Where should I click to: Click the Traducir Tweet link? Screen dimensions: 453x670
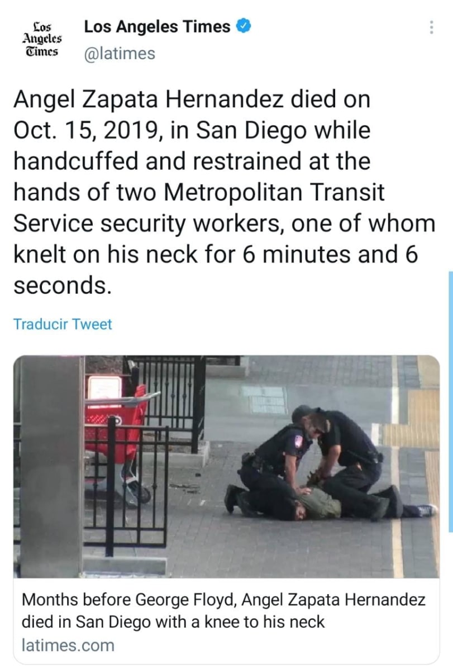(63, 324)
